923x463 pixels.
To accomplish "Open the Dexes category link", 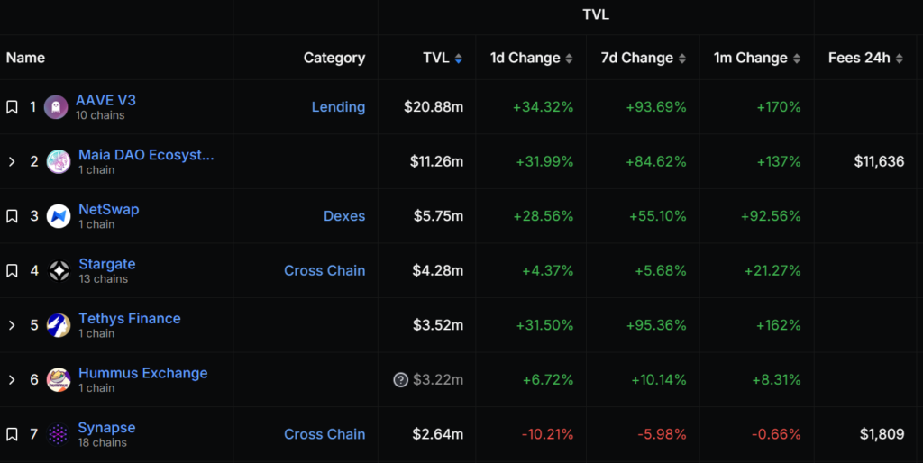I will 344,216.
